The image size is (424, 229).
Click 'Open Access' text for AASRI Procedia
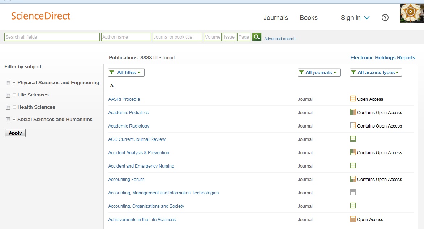[370, 99]
